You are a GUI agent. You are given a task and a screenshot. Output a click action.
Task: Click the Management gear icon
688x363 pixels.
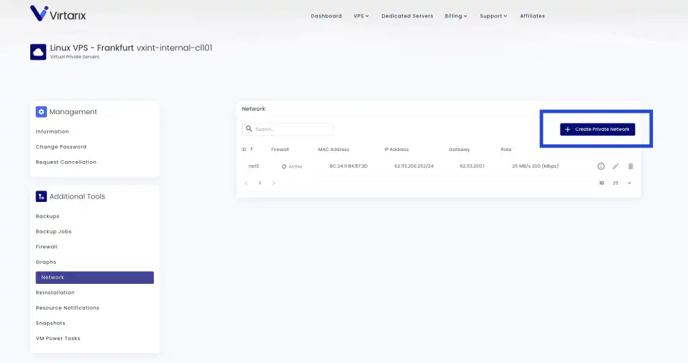pyautogui.click(x=41, y=112)
